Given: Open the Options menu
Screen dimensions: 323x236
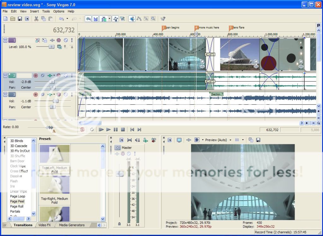Looking at the screenshot, I should [59, 11].
